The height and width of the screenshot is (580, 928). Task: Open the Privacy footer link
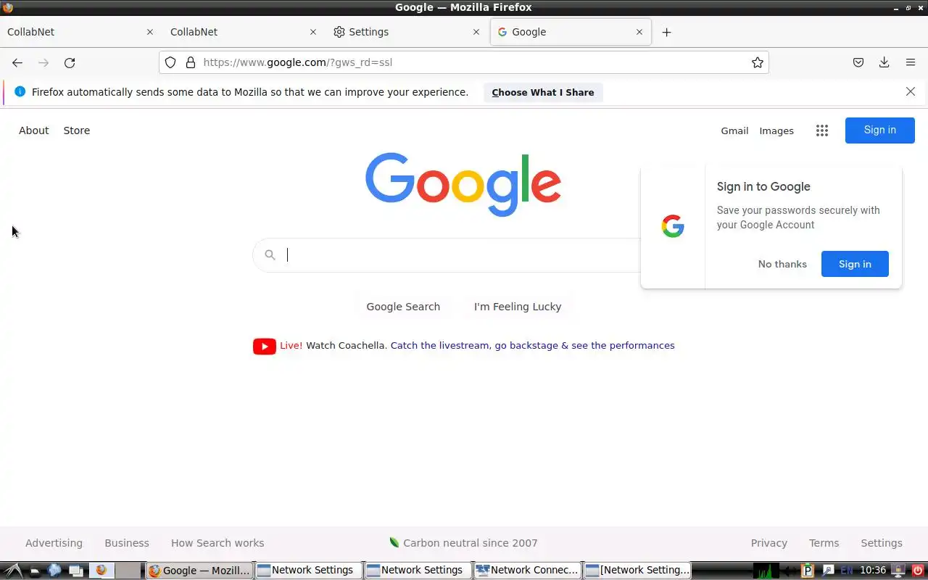(769, 543)
